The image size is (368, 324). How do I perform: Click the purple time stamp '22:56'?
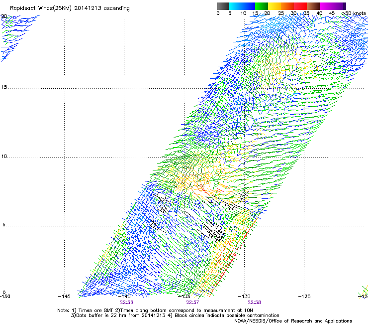coord(126,303)
